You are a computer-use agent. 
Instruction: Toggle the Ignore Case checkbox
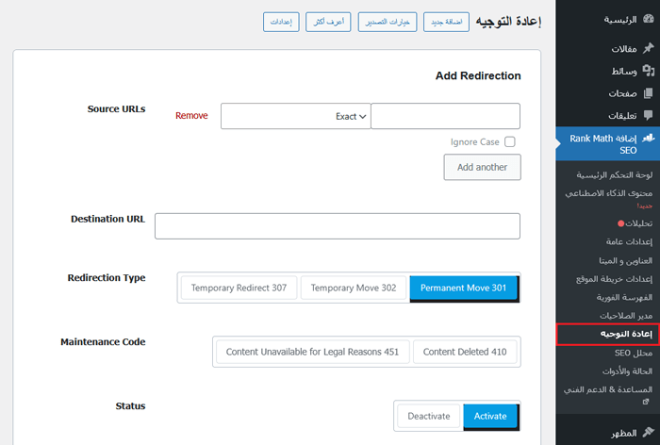coord(510,141)
